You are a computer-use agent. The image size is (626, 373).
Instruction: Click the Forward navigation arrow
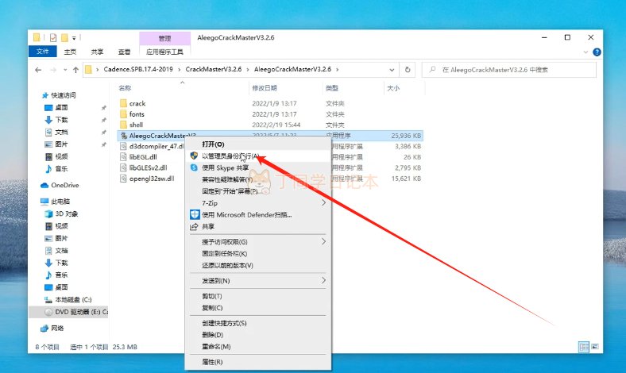(53, 70)
